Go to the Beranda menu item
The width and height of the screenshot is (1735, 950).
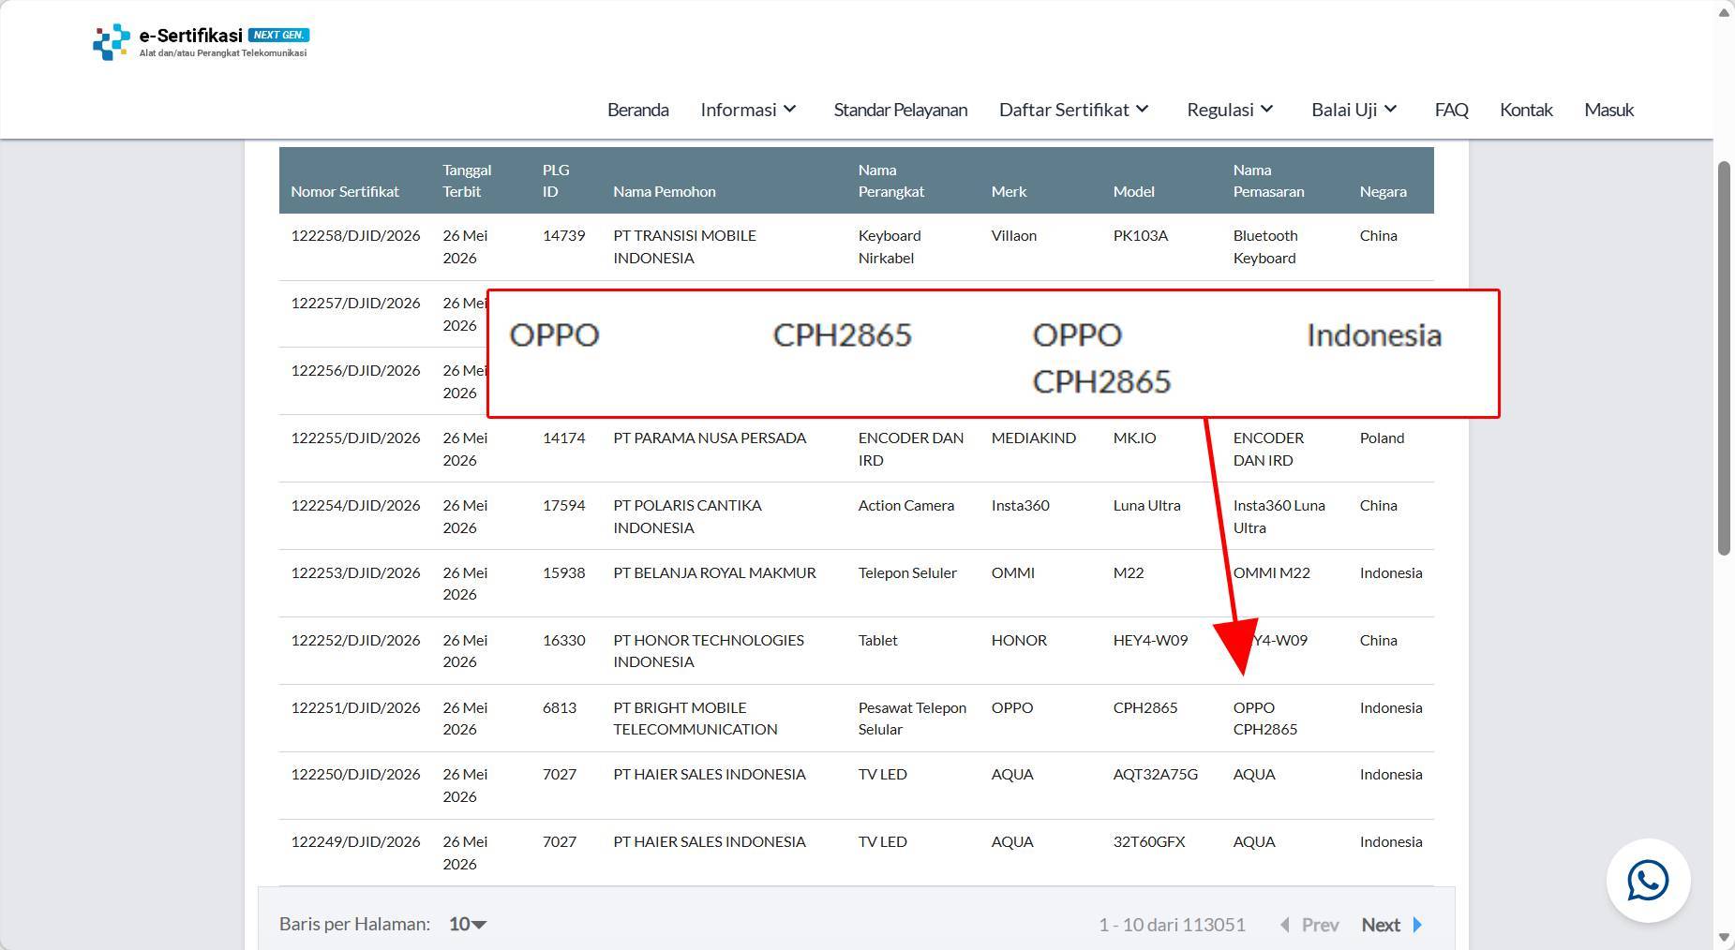pyautogui.click(x=637, y=110)
